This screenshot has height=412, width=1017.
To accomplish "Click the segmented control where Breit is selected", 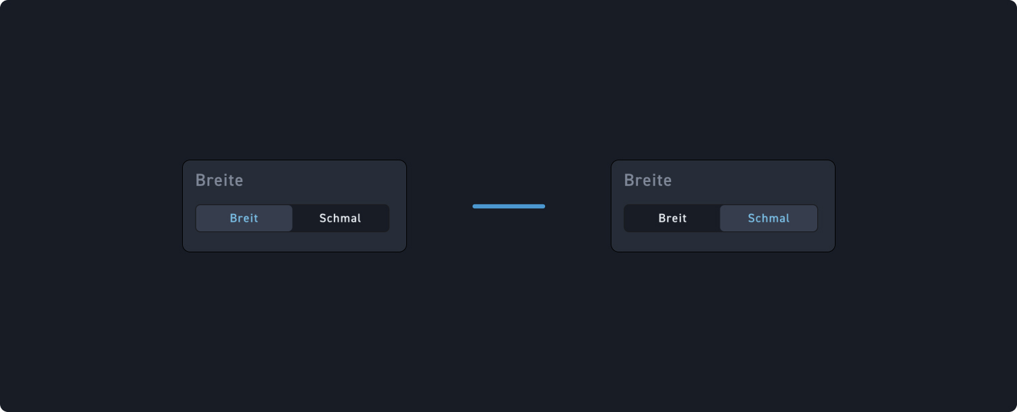I will pyautogui.click(x=293, y=219).
